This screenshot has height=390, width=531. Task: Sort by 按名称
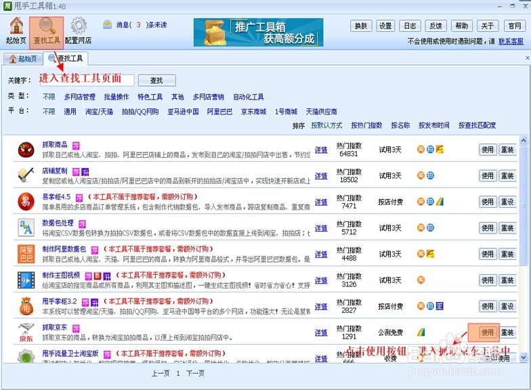tap(400, 126)
